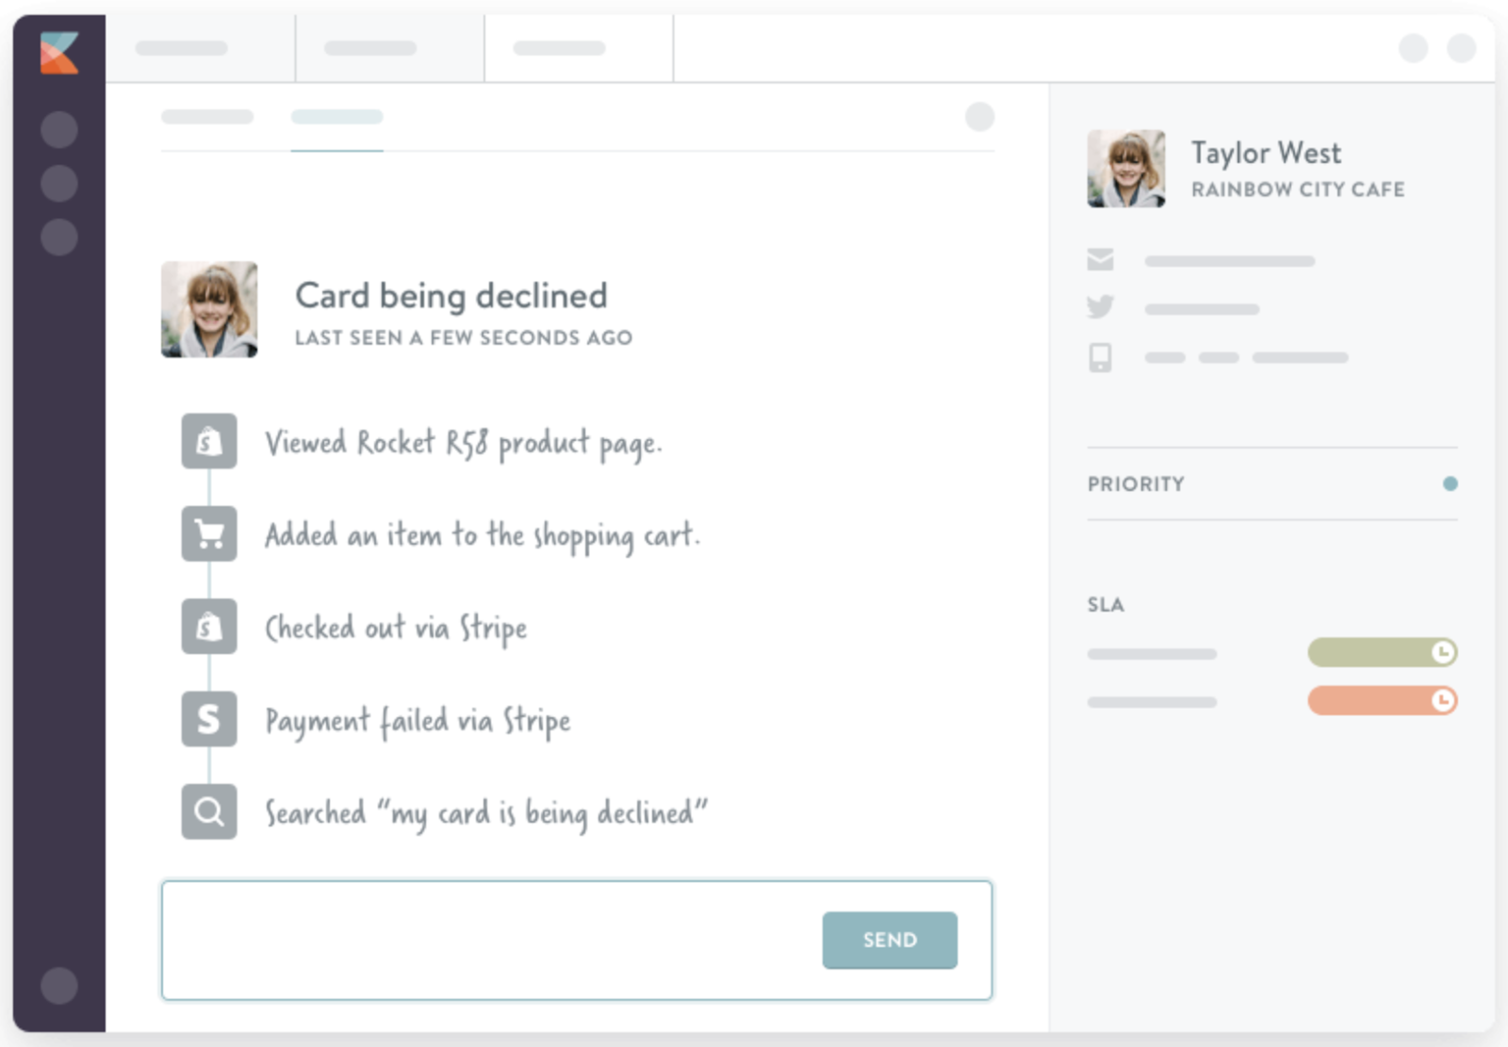Click the mobile phone icon in profile
This screenshot has height=1047, width=1508.
click(1100, 357)
